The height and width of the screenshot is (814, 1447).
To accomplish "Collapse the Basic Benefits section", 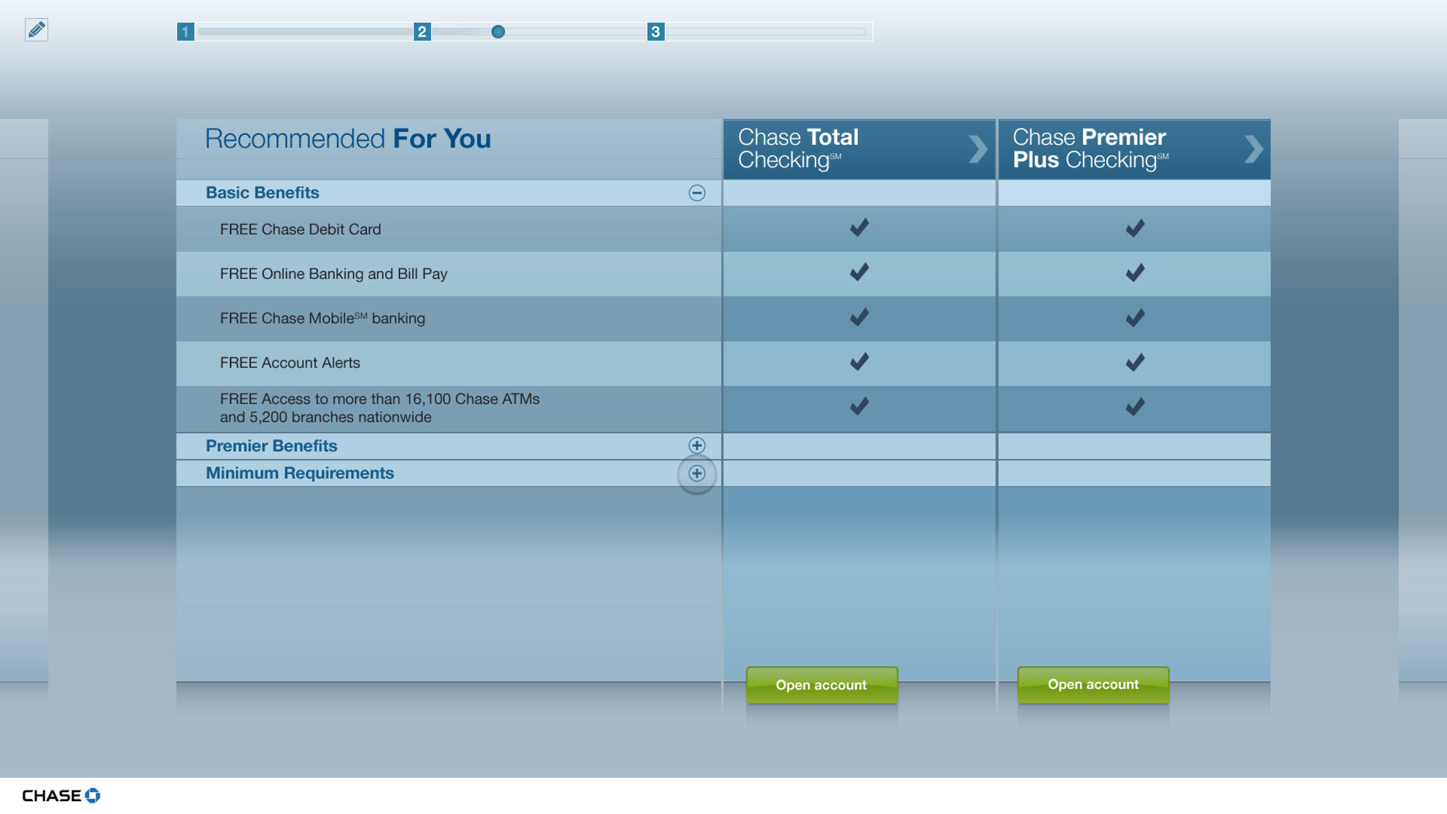I will coord(696,193).
